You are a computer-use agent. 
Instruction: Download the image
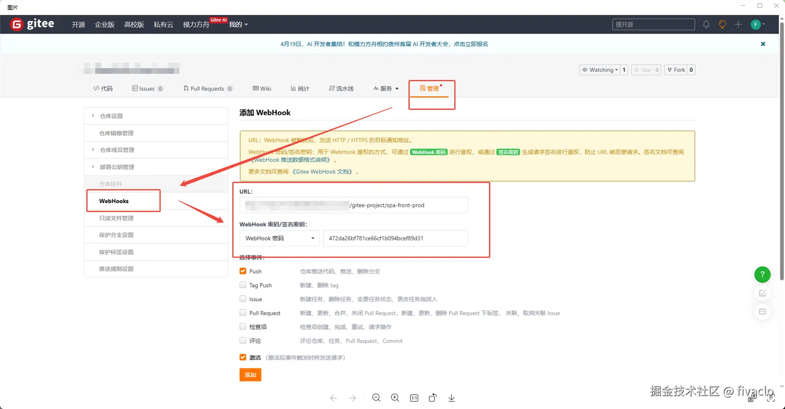(x=451, y=398)
